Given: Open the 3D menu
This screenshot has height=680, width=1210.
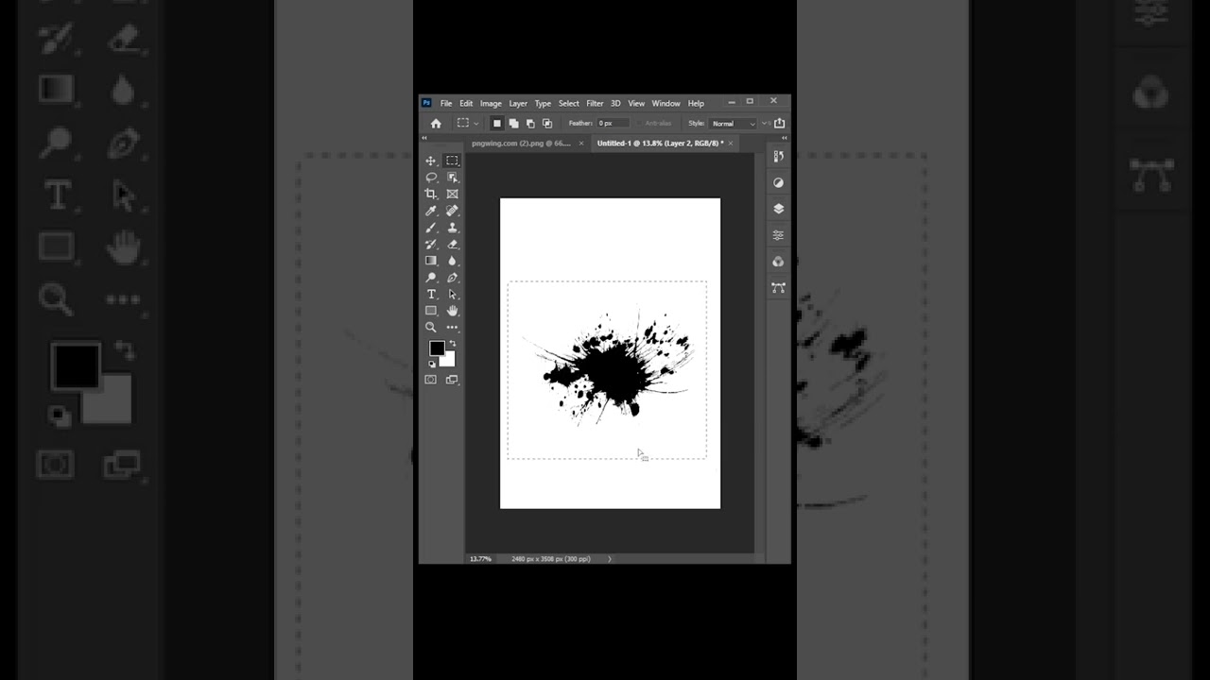Looking at the screenshot, I should 615,103.
